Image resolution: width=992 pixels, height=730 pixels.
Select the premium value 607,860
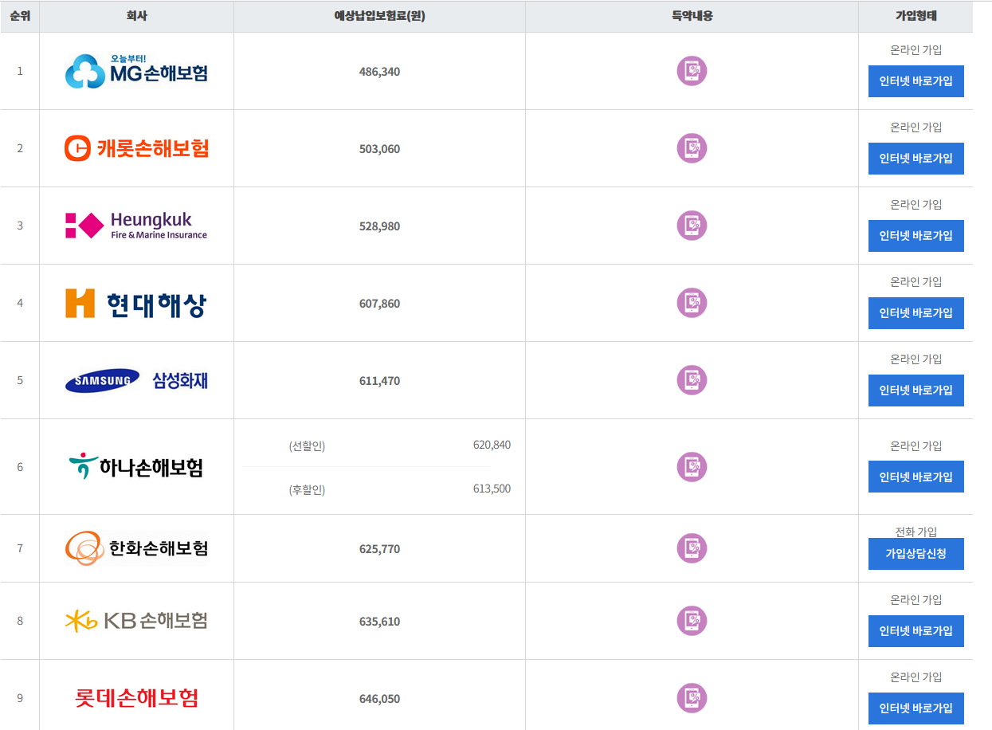tap(379, 304)
